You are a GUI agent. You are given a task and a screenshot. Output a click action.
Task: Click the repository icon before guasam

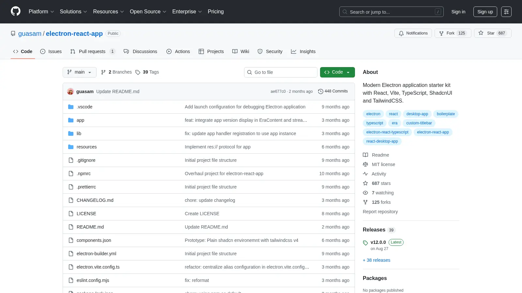tap(13, 34)
